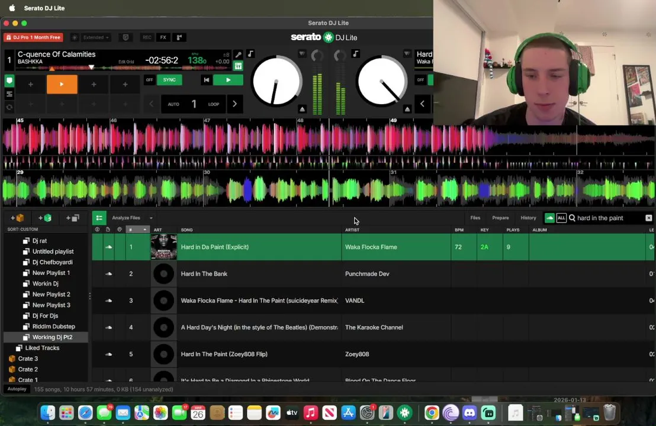Open the practice mode icon next to FX

179,37
